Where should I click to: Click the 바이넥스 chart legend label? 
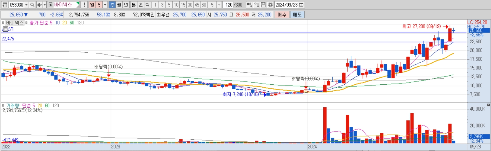tap(15, 23)
